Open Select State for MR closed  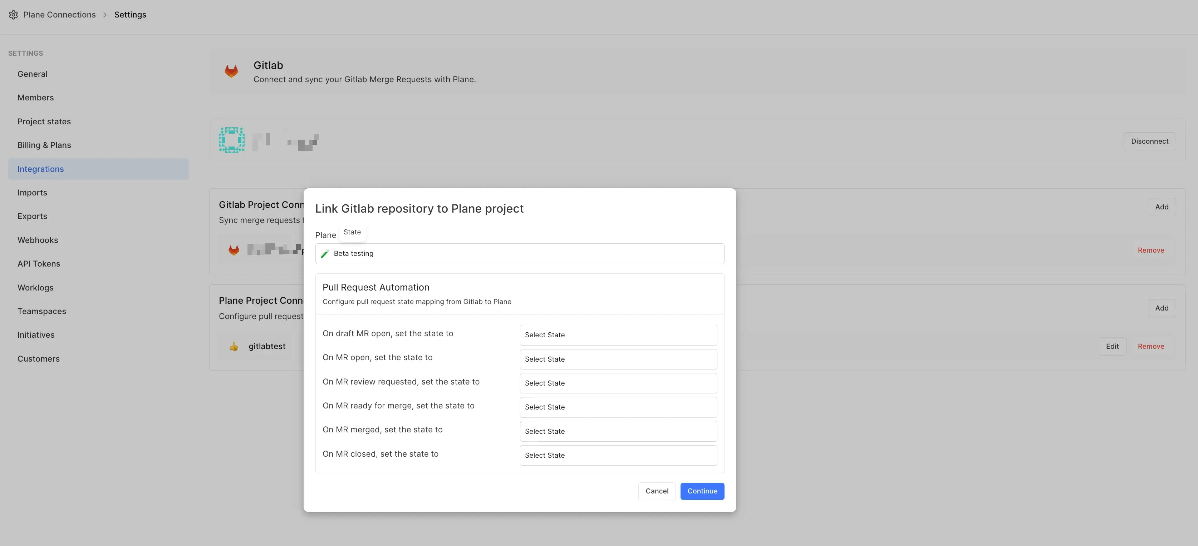618,455
